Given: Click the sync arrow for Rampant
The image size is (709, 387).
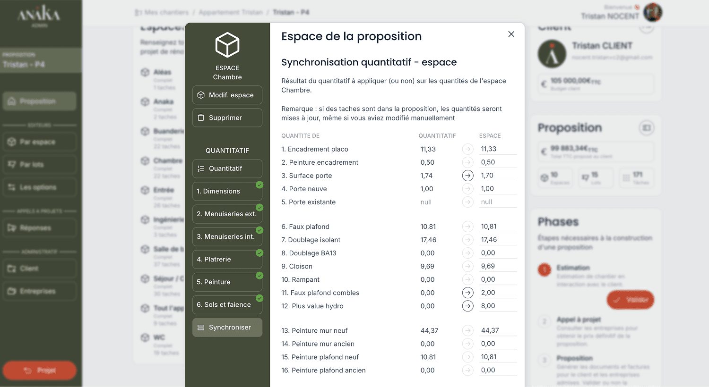Looking at the screenshot, I should coord(468,279).
